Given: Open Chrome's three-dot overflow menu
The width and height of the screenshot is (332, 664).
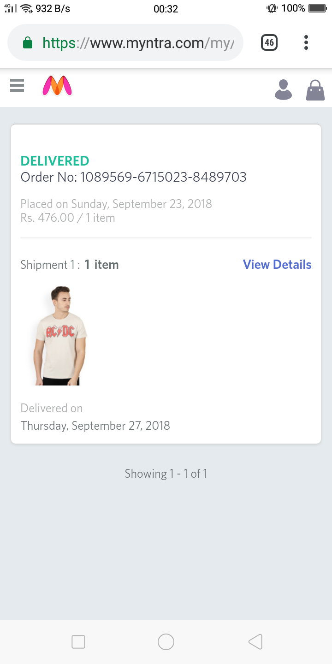Looking at the screenshot, I should tap(306, 43).
